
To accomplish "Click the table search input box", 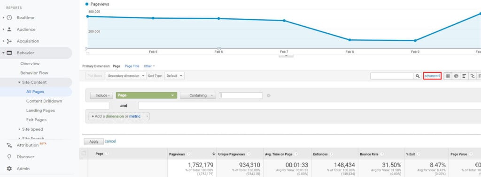I will 392,76.
